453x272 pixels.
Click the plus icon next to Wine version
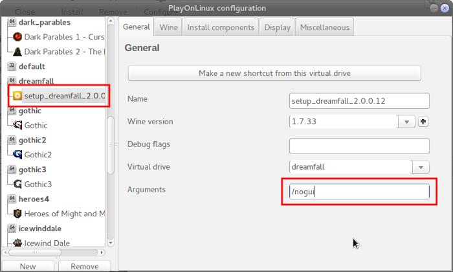coord(423,122)
